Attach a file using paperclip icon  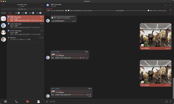tap(47, 101)
